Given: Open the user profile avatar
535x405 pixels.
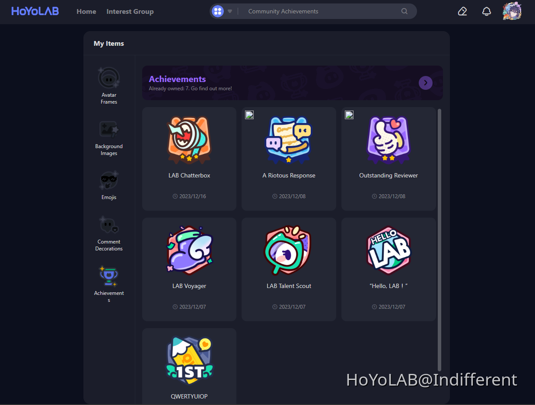Looking at the screenshot, I should (x=512, y=11).
